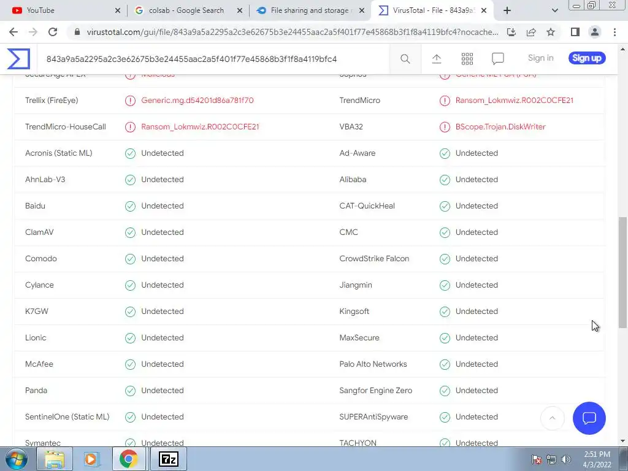Bookmark this page with the star icon
Viewport: 628px width, 471px height.
coord(551,32)
